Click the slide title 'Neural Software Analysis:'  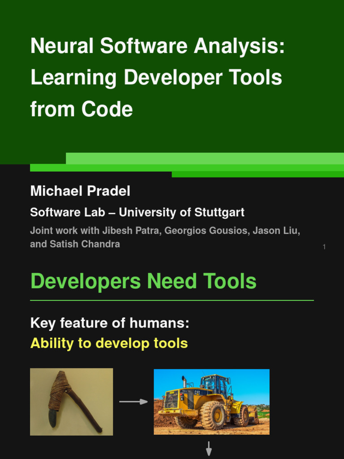pyautogui.click(x=157, y=46)
